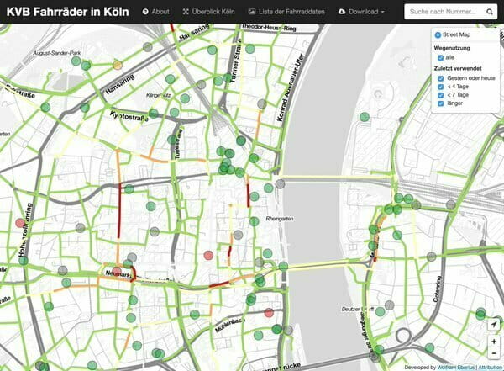Open the About page
504x371 pixels.
pyautogui.click(x=156, y=12)
